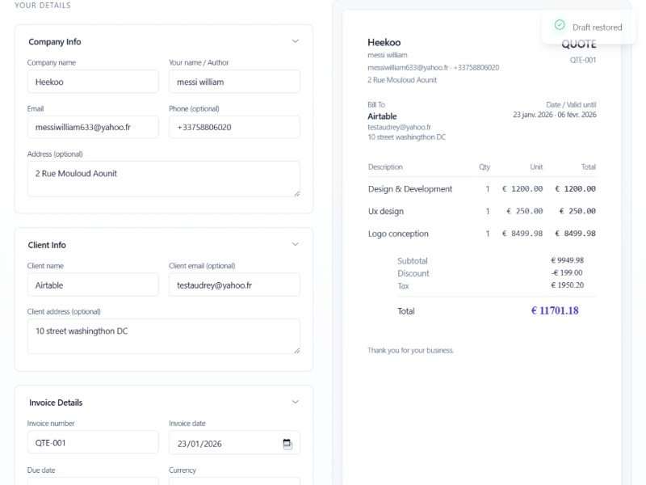
Task: Click the company Address text area
Action: (161, 179)
